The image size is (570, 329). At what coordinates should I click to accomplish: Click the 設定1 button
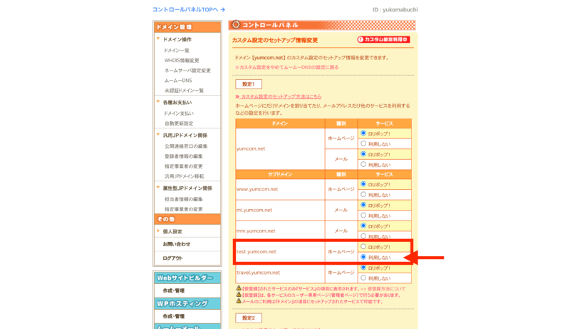click(249, 84)
